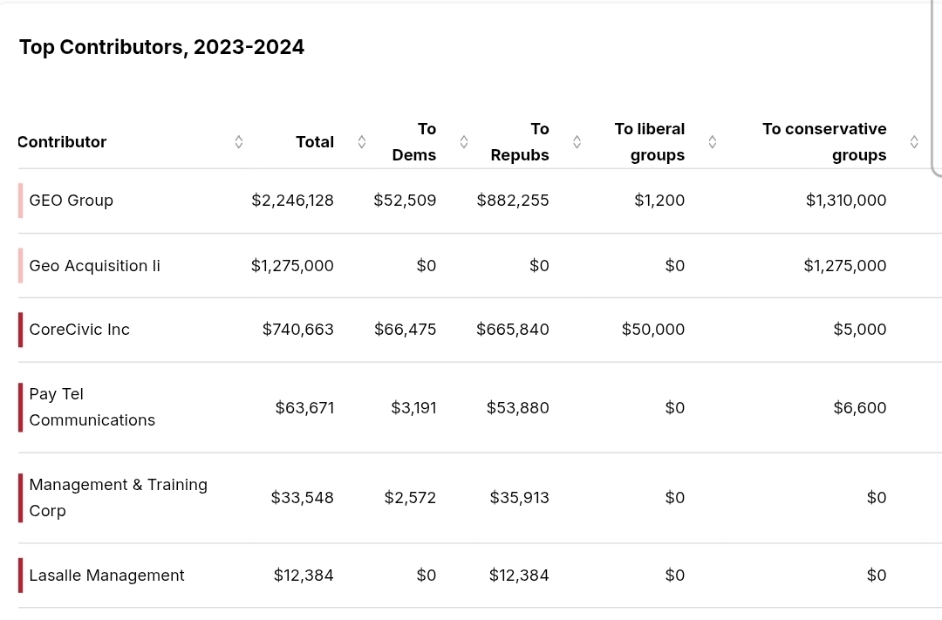Viewport: 942px width, 620px height.
Task: Click To conservative groups header label
Action: point(824,142)
